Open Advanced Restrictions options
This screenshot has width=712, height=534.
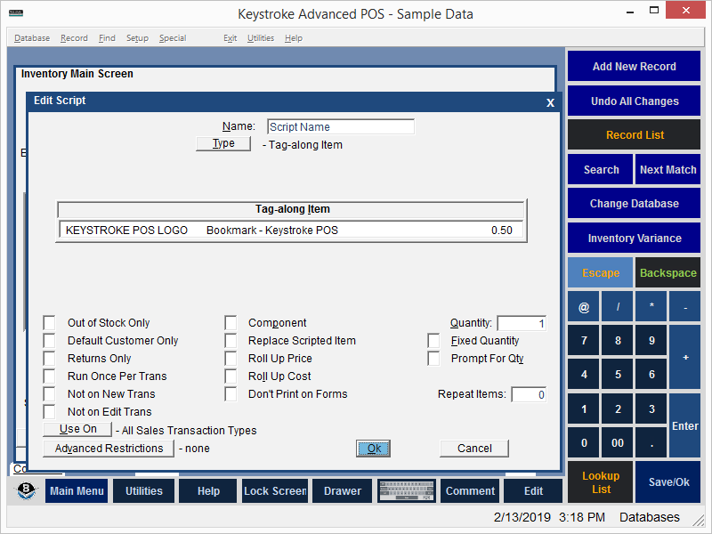pyautogui.click(x=109, y=449)
